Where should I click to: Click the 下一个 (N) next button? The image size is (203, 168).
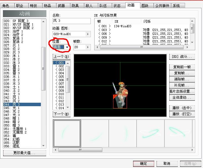(61, 114)
